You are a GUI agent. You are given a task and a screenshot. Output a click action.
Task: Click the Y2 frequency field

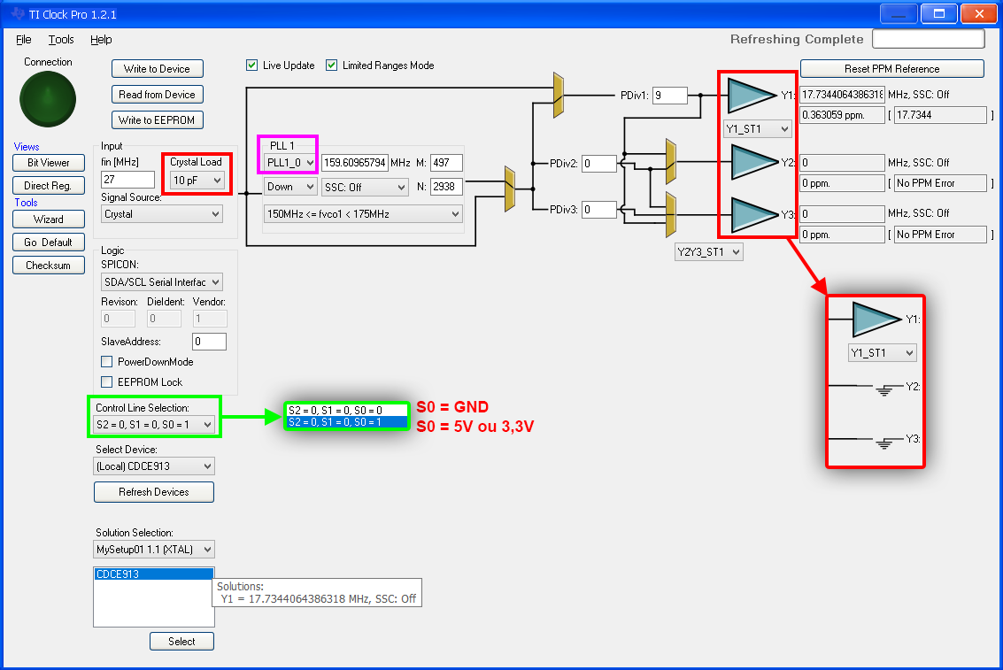pyautogui.click(x=843, y=162)
